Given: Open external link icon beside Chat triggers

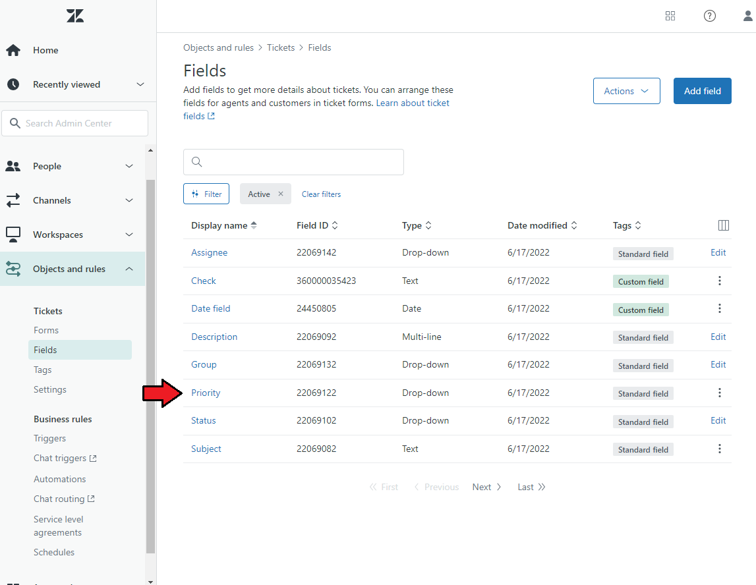Looking at the screenshot, I should pos(93,459).
